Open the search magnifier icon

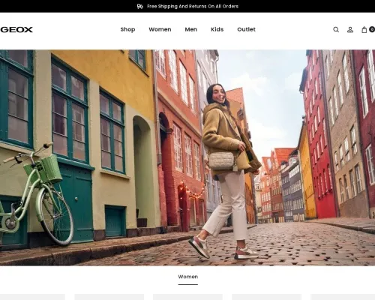336,30
